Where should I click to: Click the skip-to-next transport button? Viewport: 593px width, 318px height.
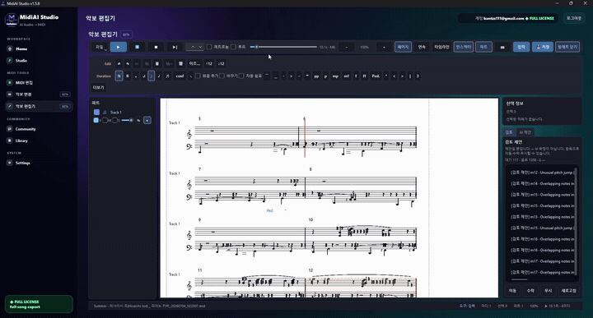pos(175,47)
